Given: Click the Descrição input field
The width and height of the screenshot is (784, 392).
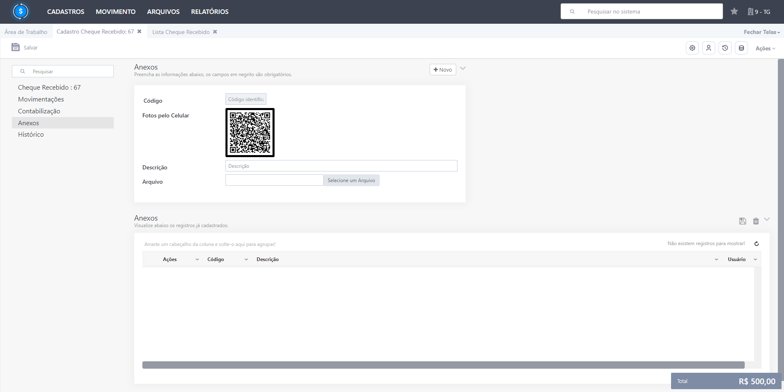Looking at the screenshot, I should tap(341, 166).
